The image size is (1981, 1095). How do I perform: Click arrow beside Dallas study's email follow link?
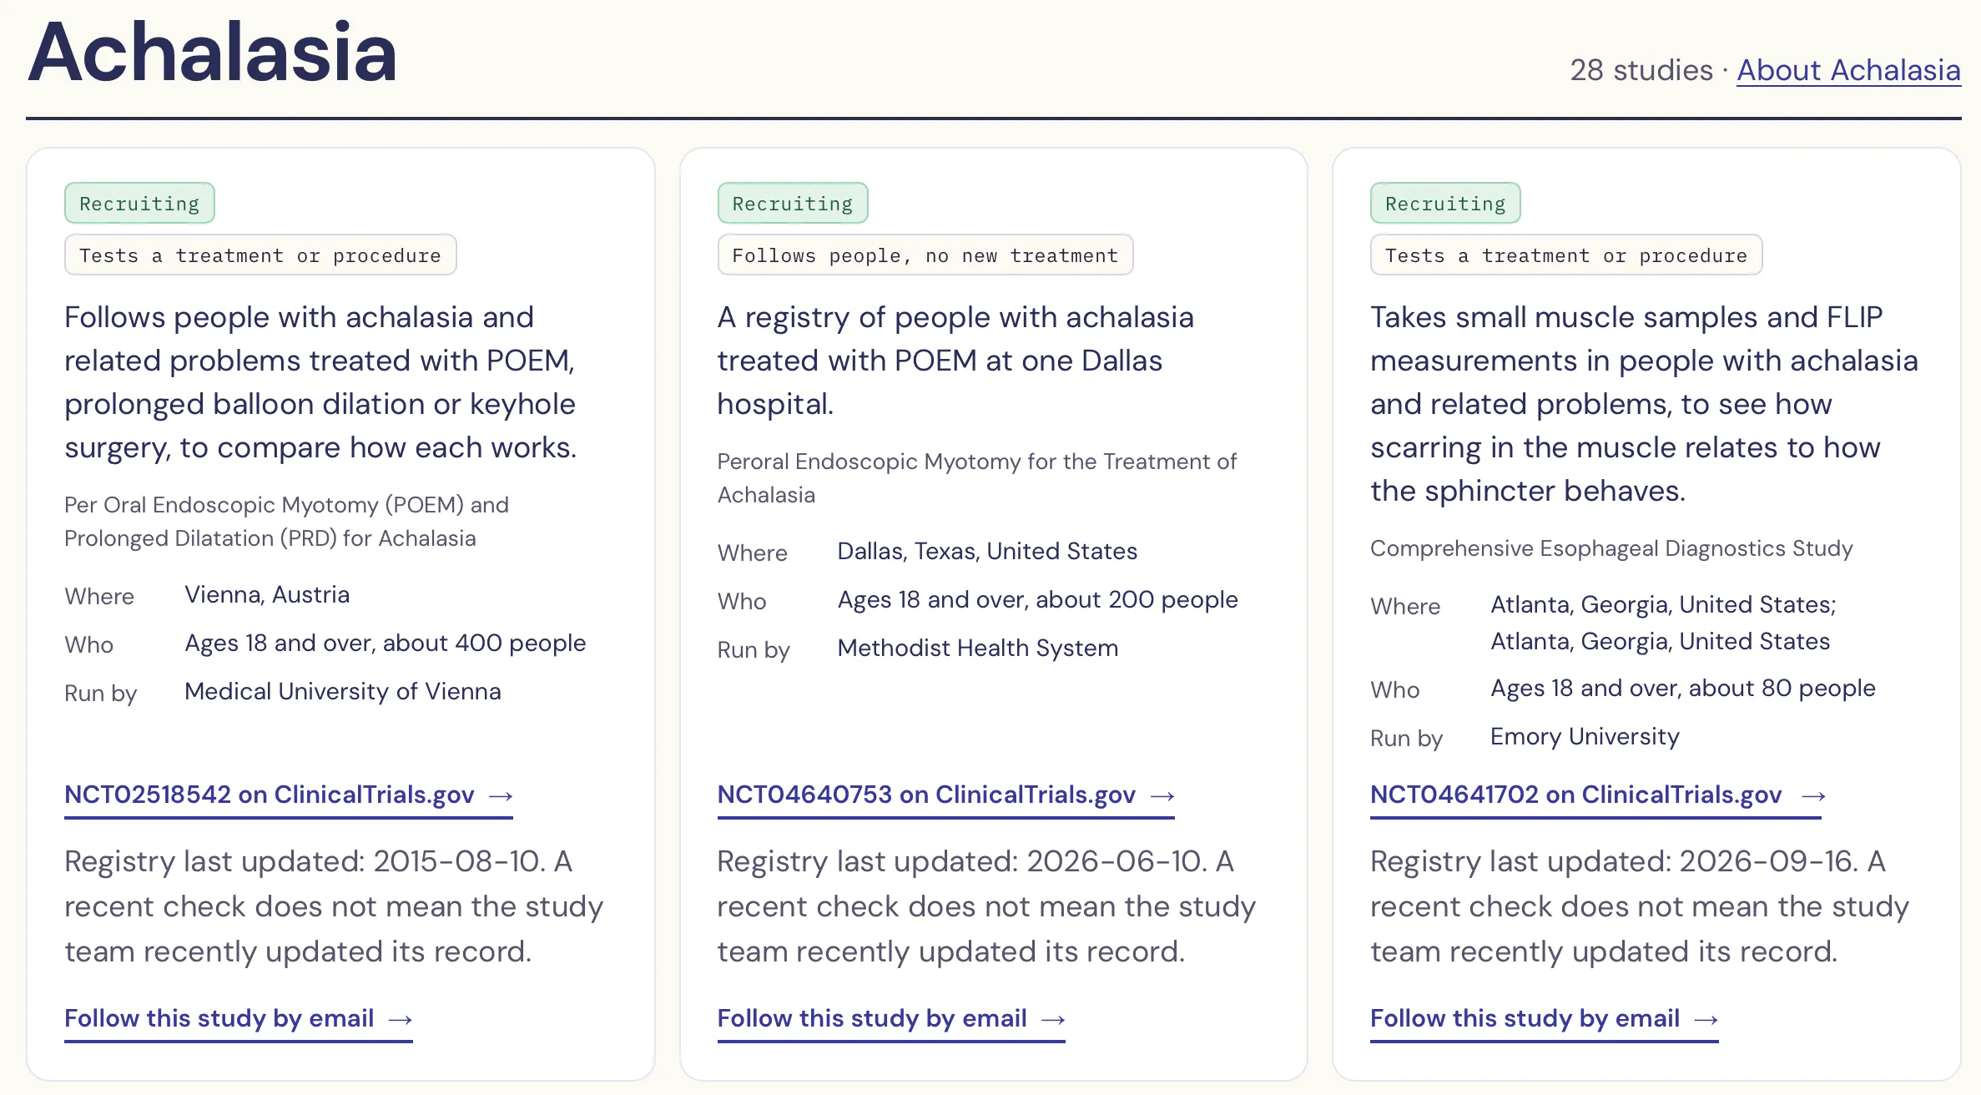click(1053, 1020)
